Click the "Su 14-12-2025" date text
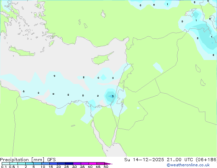The image size is (217, 168). [144, 160]
